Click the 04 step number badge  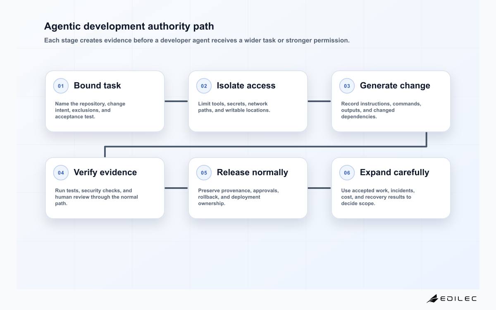[x=61, y=173]
